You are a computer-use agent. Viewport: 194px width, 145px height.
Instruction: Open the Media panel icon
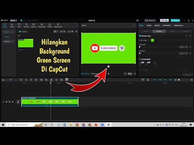click(x=4, y=25)
